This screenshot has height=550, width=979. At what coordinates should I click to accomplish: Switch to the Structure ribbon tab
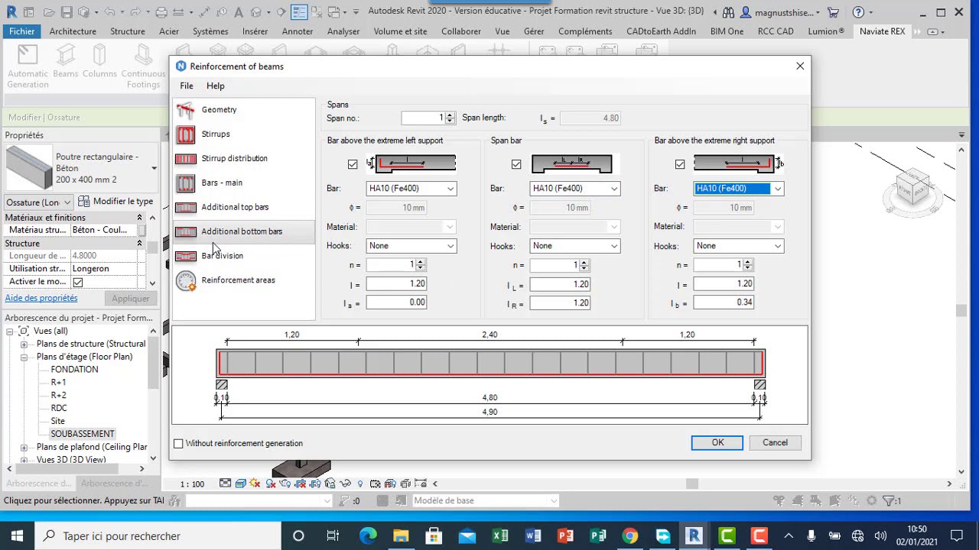[x=128, y=31]
